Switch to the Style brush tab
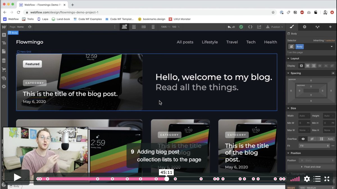The height and width of the screenshot is (189, 337). (292, 27)
